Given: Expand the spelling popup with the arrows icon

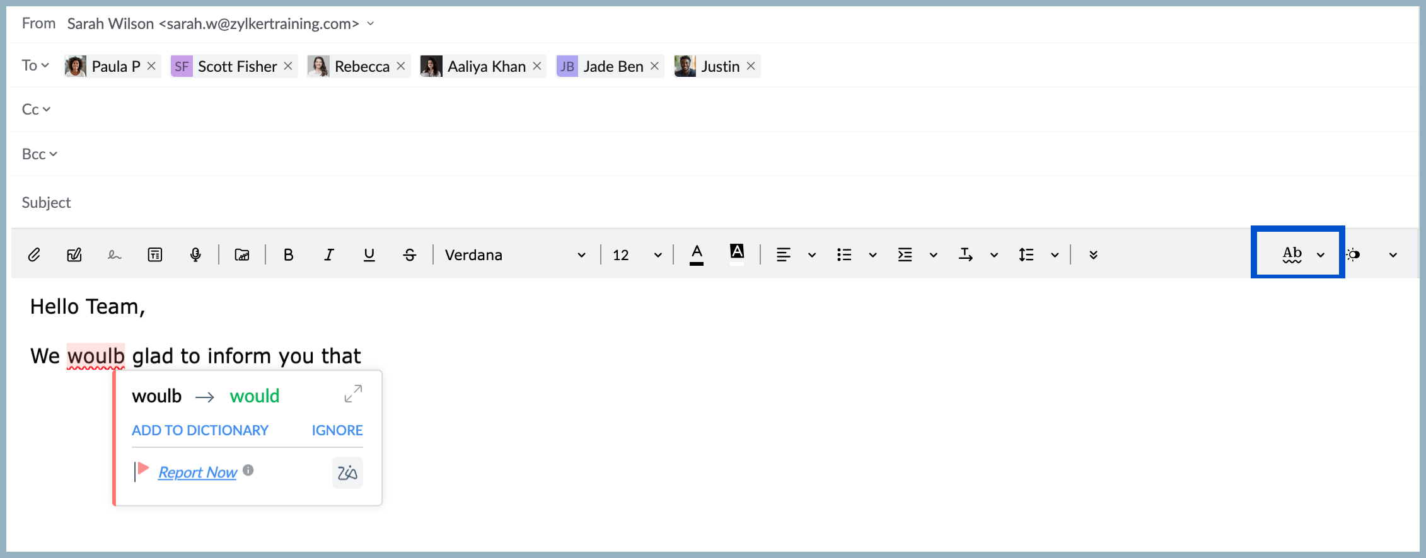Looking at the screenshot, I should [353, 394].
